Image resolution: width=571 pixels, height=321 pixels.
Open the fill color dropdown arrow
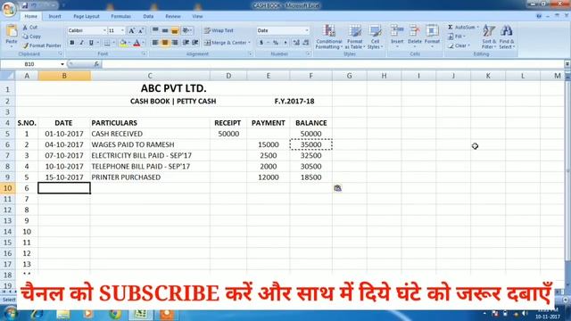click(129, 43)
